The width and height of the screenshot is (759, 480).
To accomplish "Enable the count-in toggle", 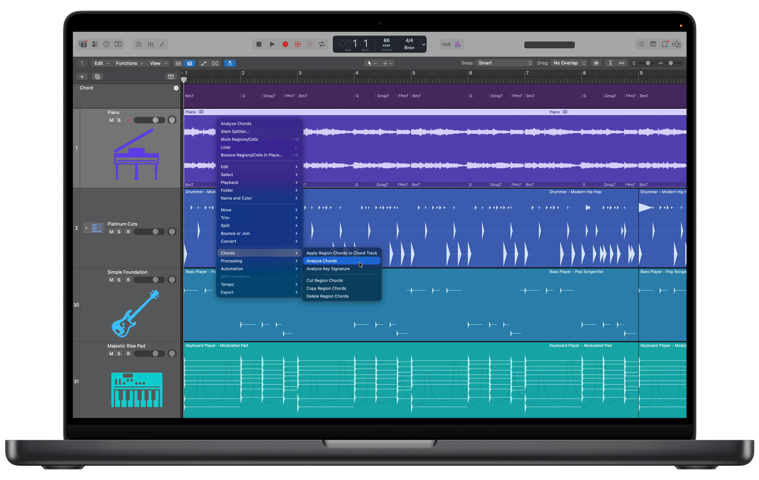I will tap(446, 44).
